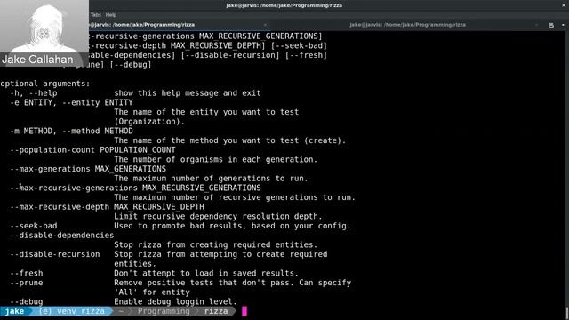Click the '(e) venv_rizza' prompt segment

pos(72,311)
